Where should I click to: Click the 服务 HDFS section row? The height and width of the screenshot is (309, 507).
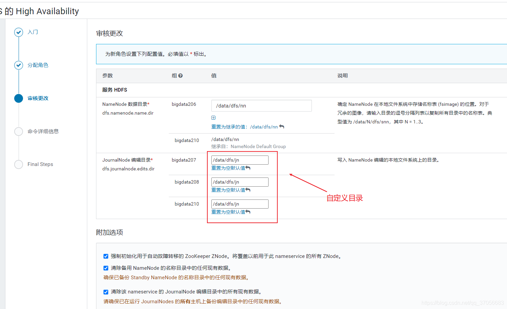coord(301,90)
